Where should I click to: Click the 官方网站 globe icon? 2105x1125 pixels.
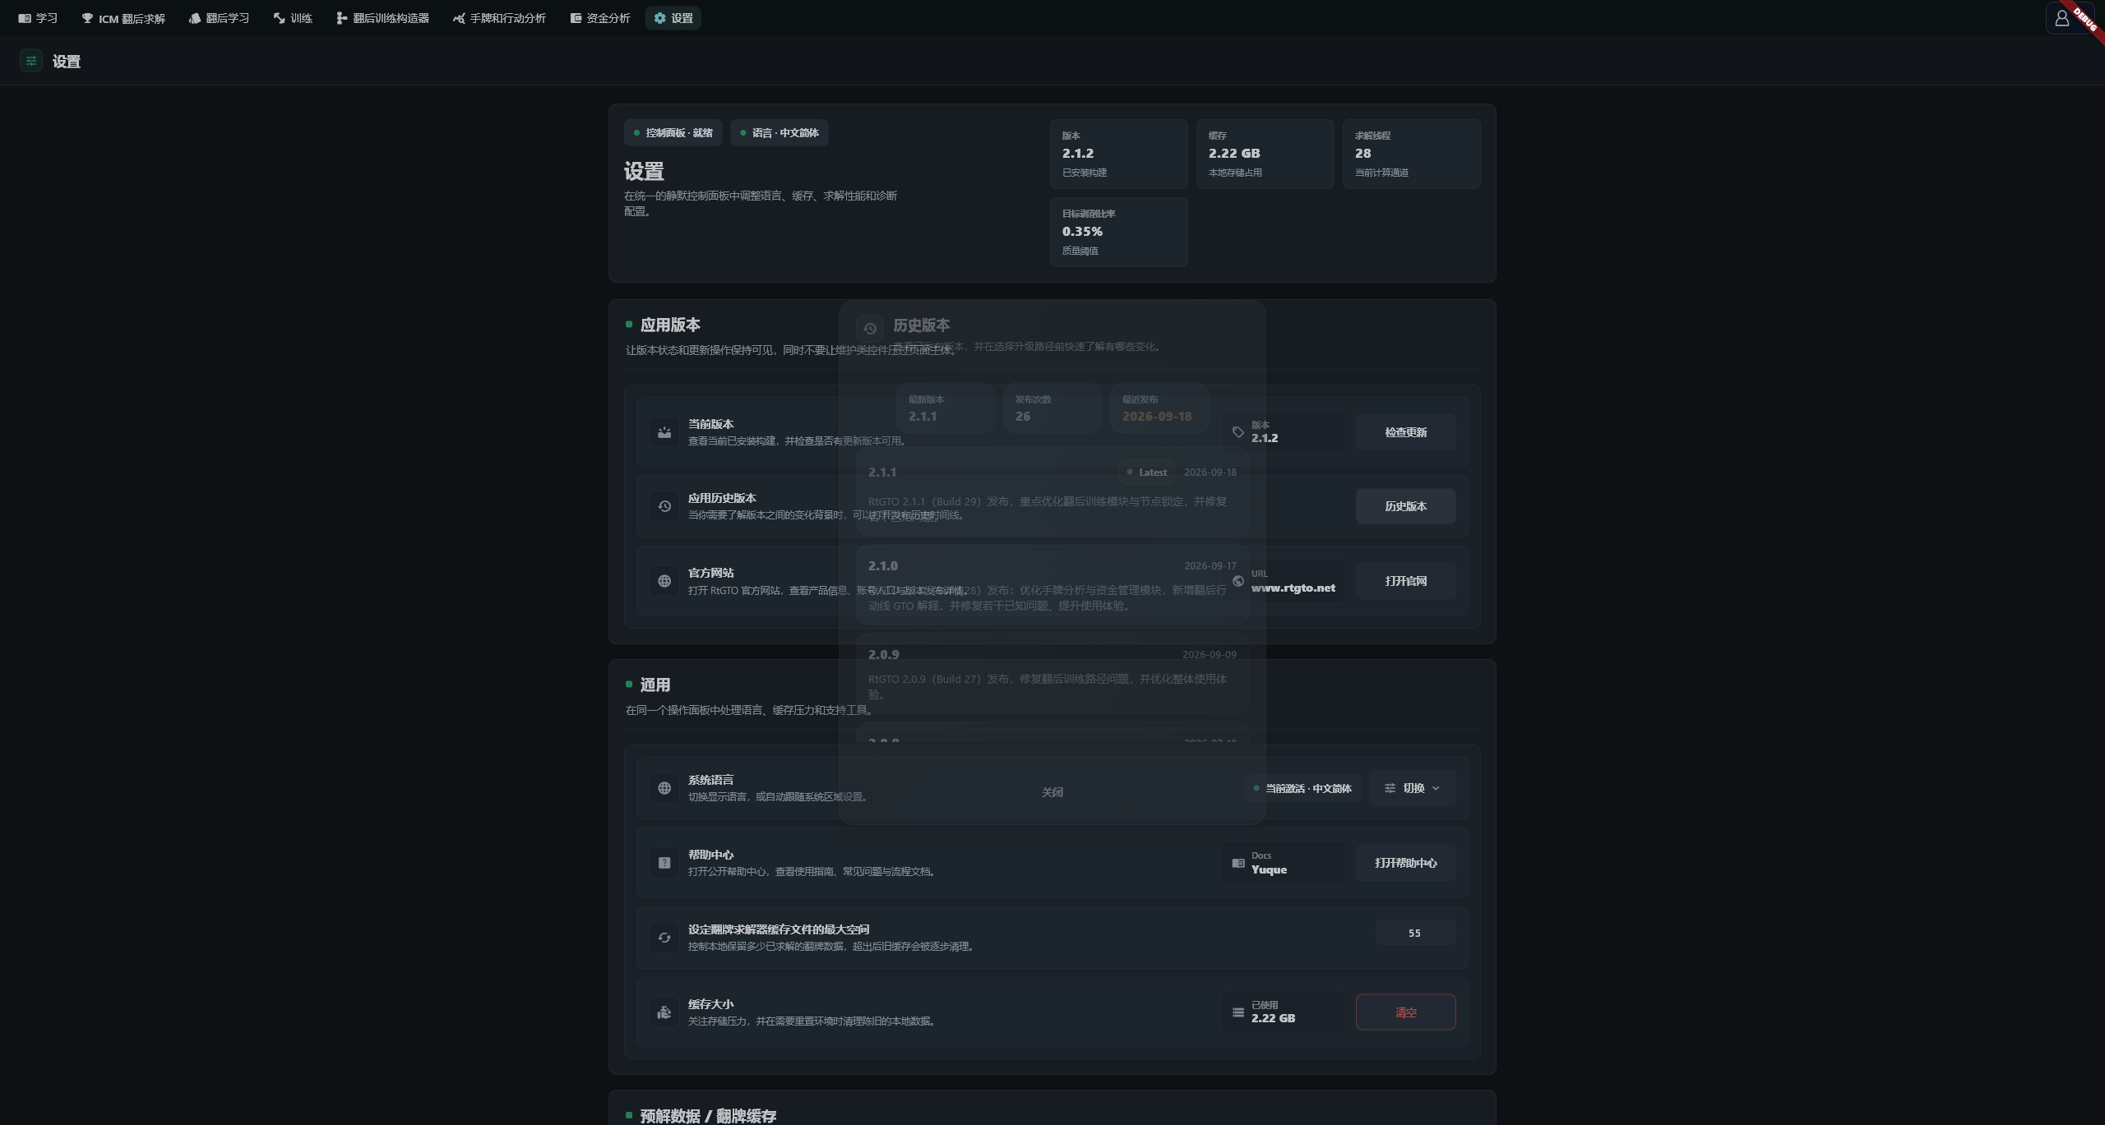[664, 581]
